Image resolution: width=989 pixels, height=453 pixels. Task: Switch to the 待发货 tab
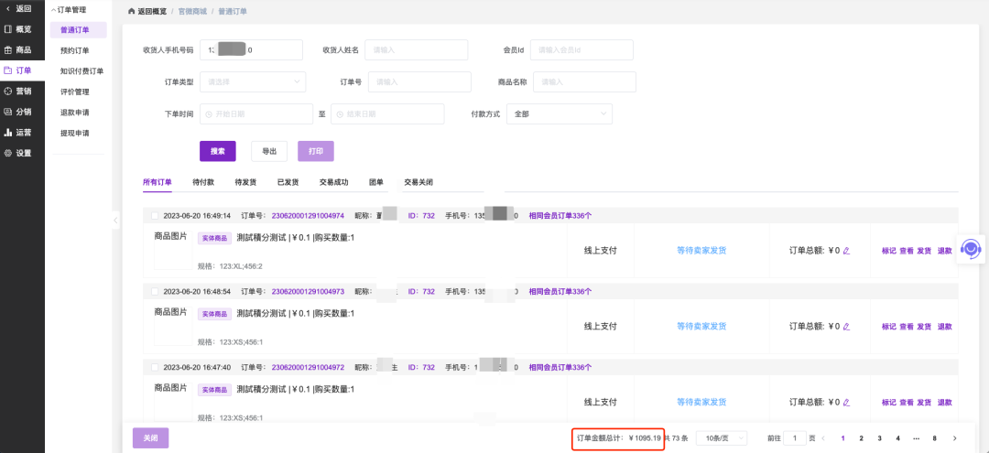point(245,182)
